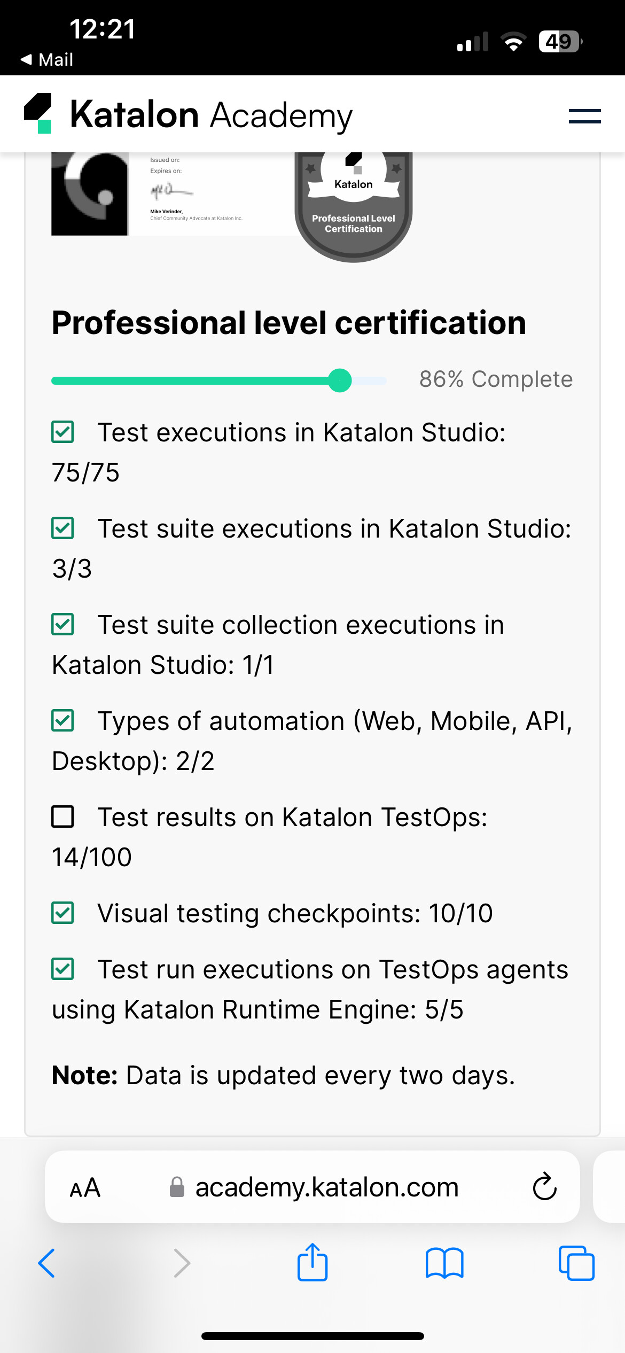This screenshot has width=625, height=1353.
Task: Tap the Safari forward arrow
Action: coord(182,1263)
